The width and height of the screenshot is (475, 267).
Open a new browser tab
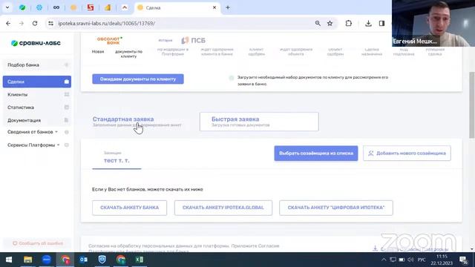coord(228,7)
